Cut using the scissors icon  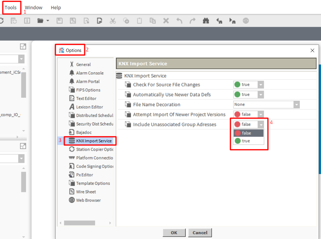113,21
